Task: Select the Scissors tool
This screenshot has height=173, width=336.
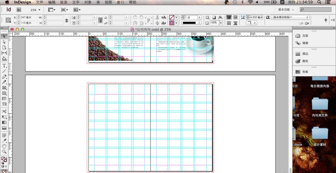Action: click(x=4, y=111)
